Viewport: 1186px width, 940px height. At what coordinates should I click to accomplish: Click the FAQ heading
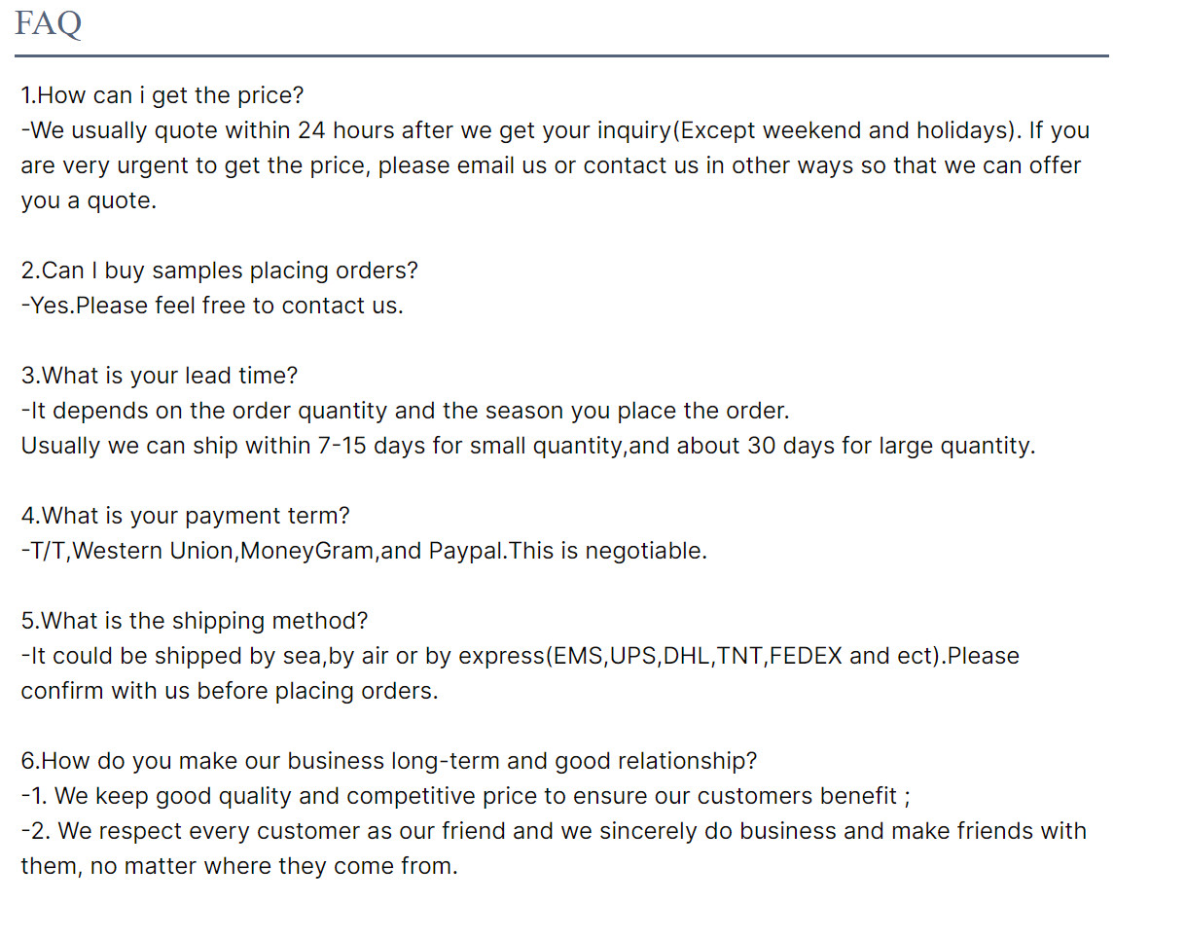pos(48,22)
